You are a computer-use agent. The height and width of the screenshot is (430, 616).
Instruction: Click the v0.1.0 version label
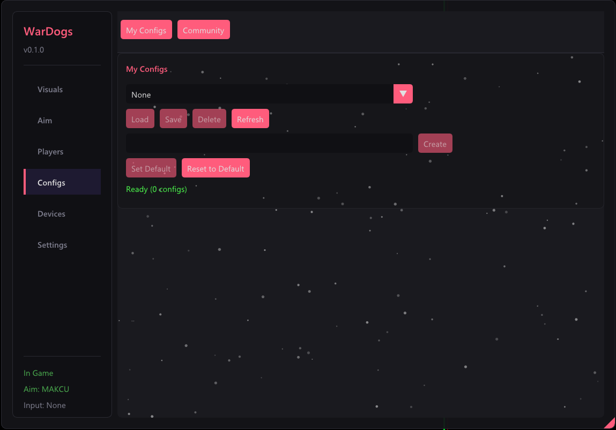34,50
